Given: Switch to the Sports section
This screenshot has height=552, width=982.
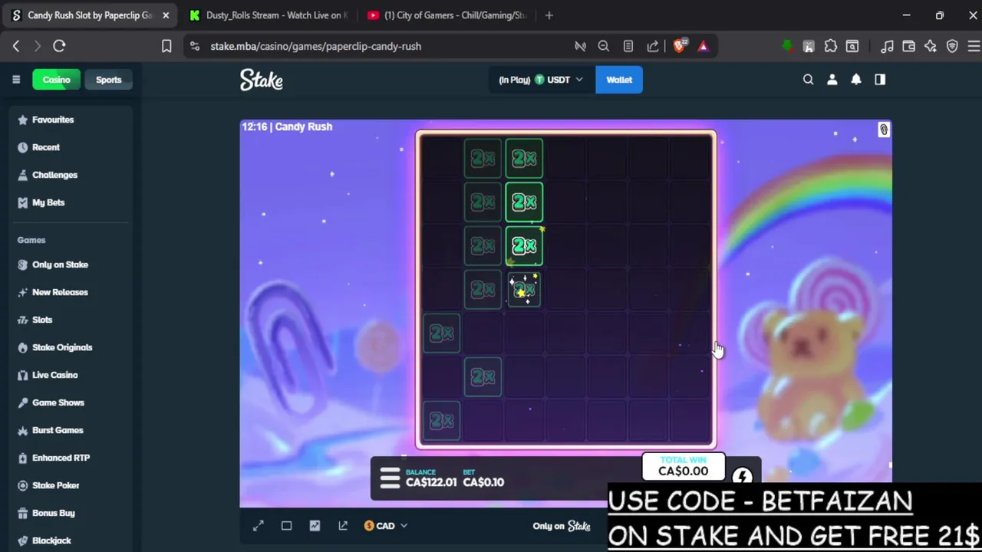Looking at the screenshot, I should click(x=109, y=80).
